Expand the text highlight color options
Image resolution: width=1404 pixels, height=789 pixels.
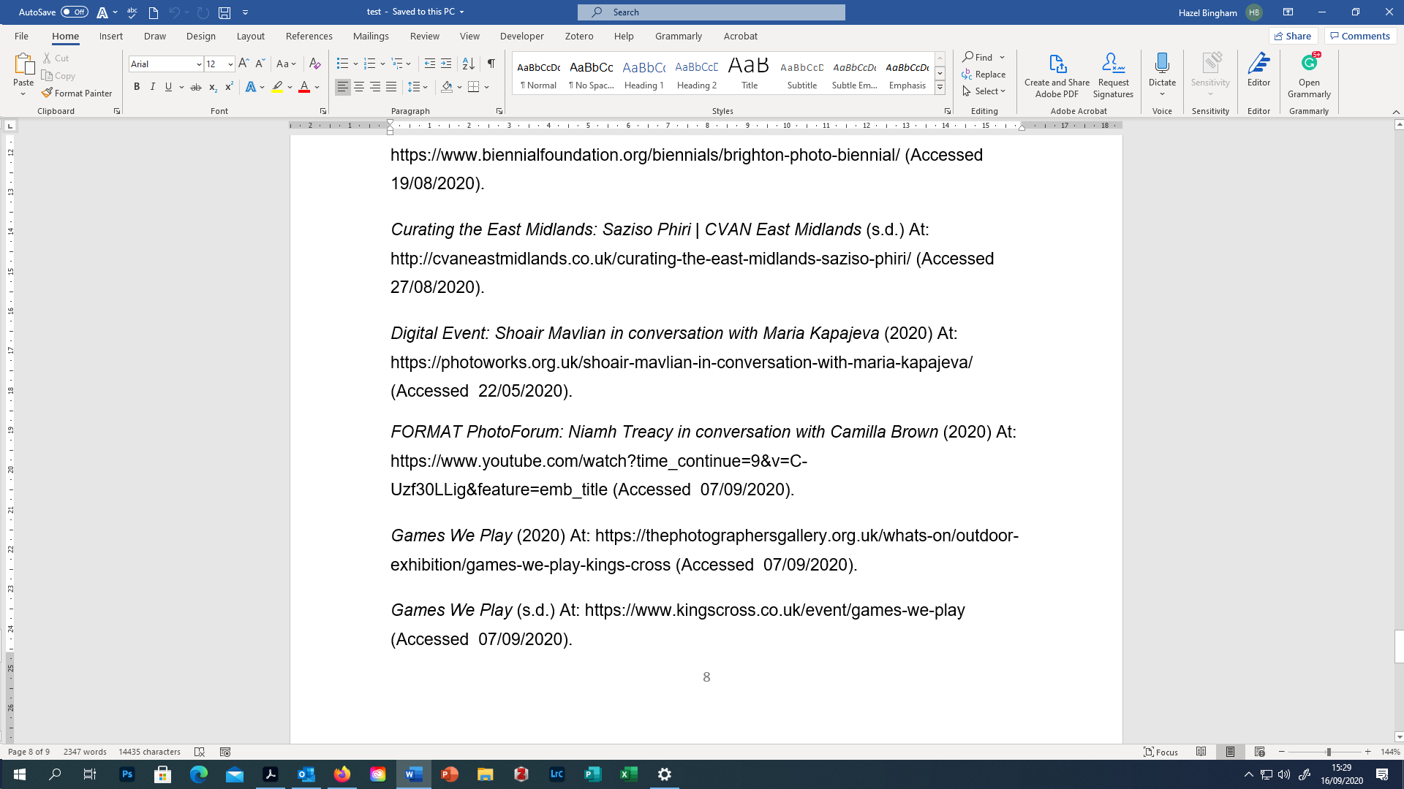[x=288, y=87]
